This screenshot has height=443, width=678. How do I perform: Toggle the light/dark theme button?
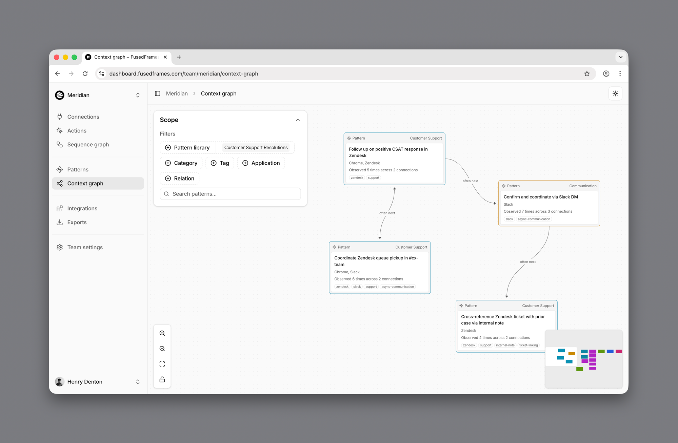[x=615, y=93]
